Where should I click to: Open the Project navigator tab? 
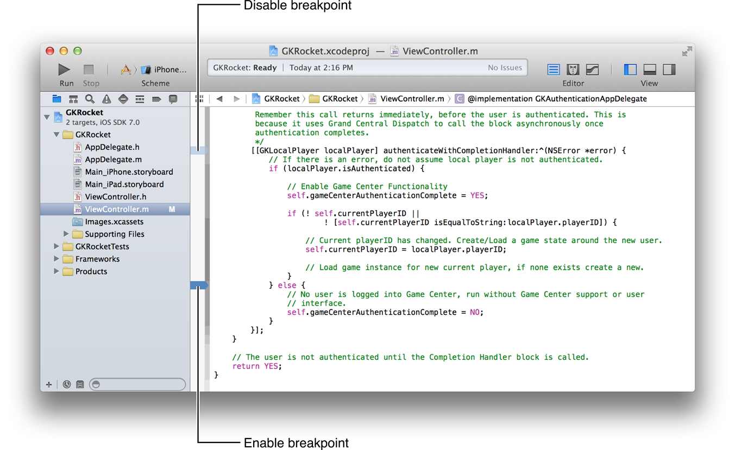tap(56, 99)
